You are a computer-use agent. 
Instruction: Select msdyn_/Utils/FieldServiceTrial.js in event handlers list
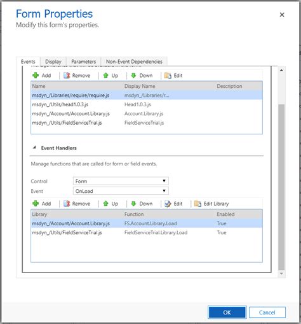(x=67, y=232)
